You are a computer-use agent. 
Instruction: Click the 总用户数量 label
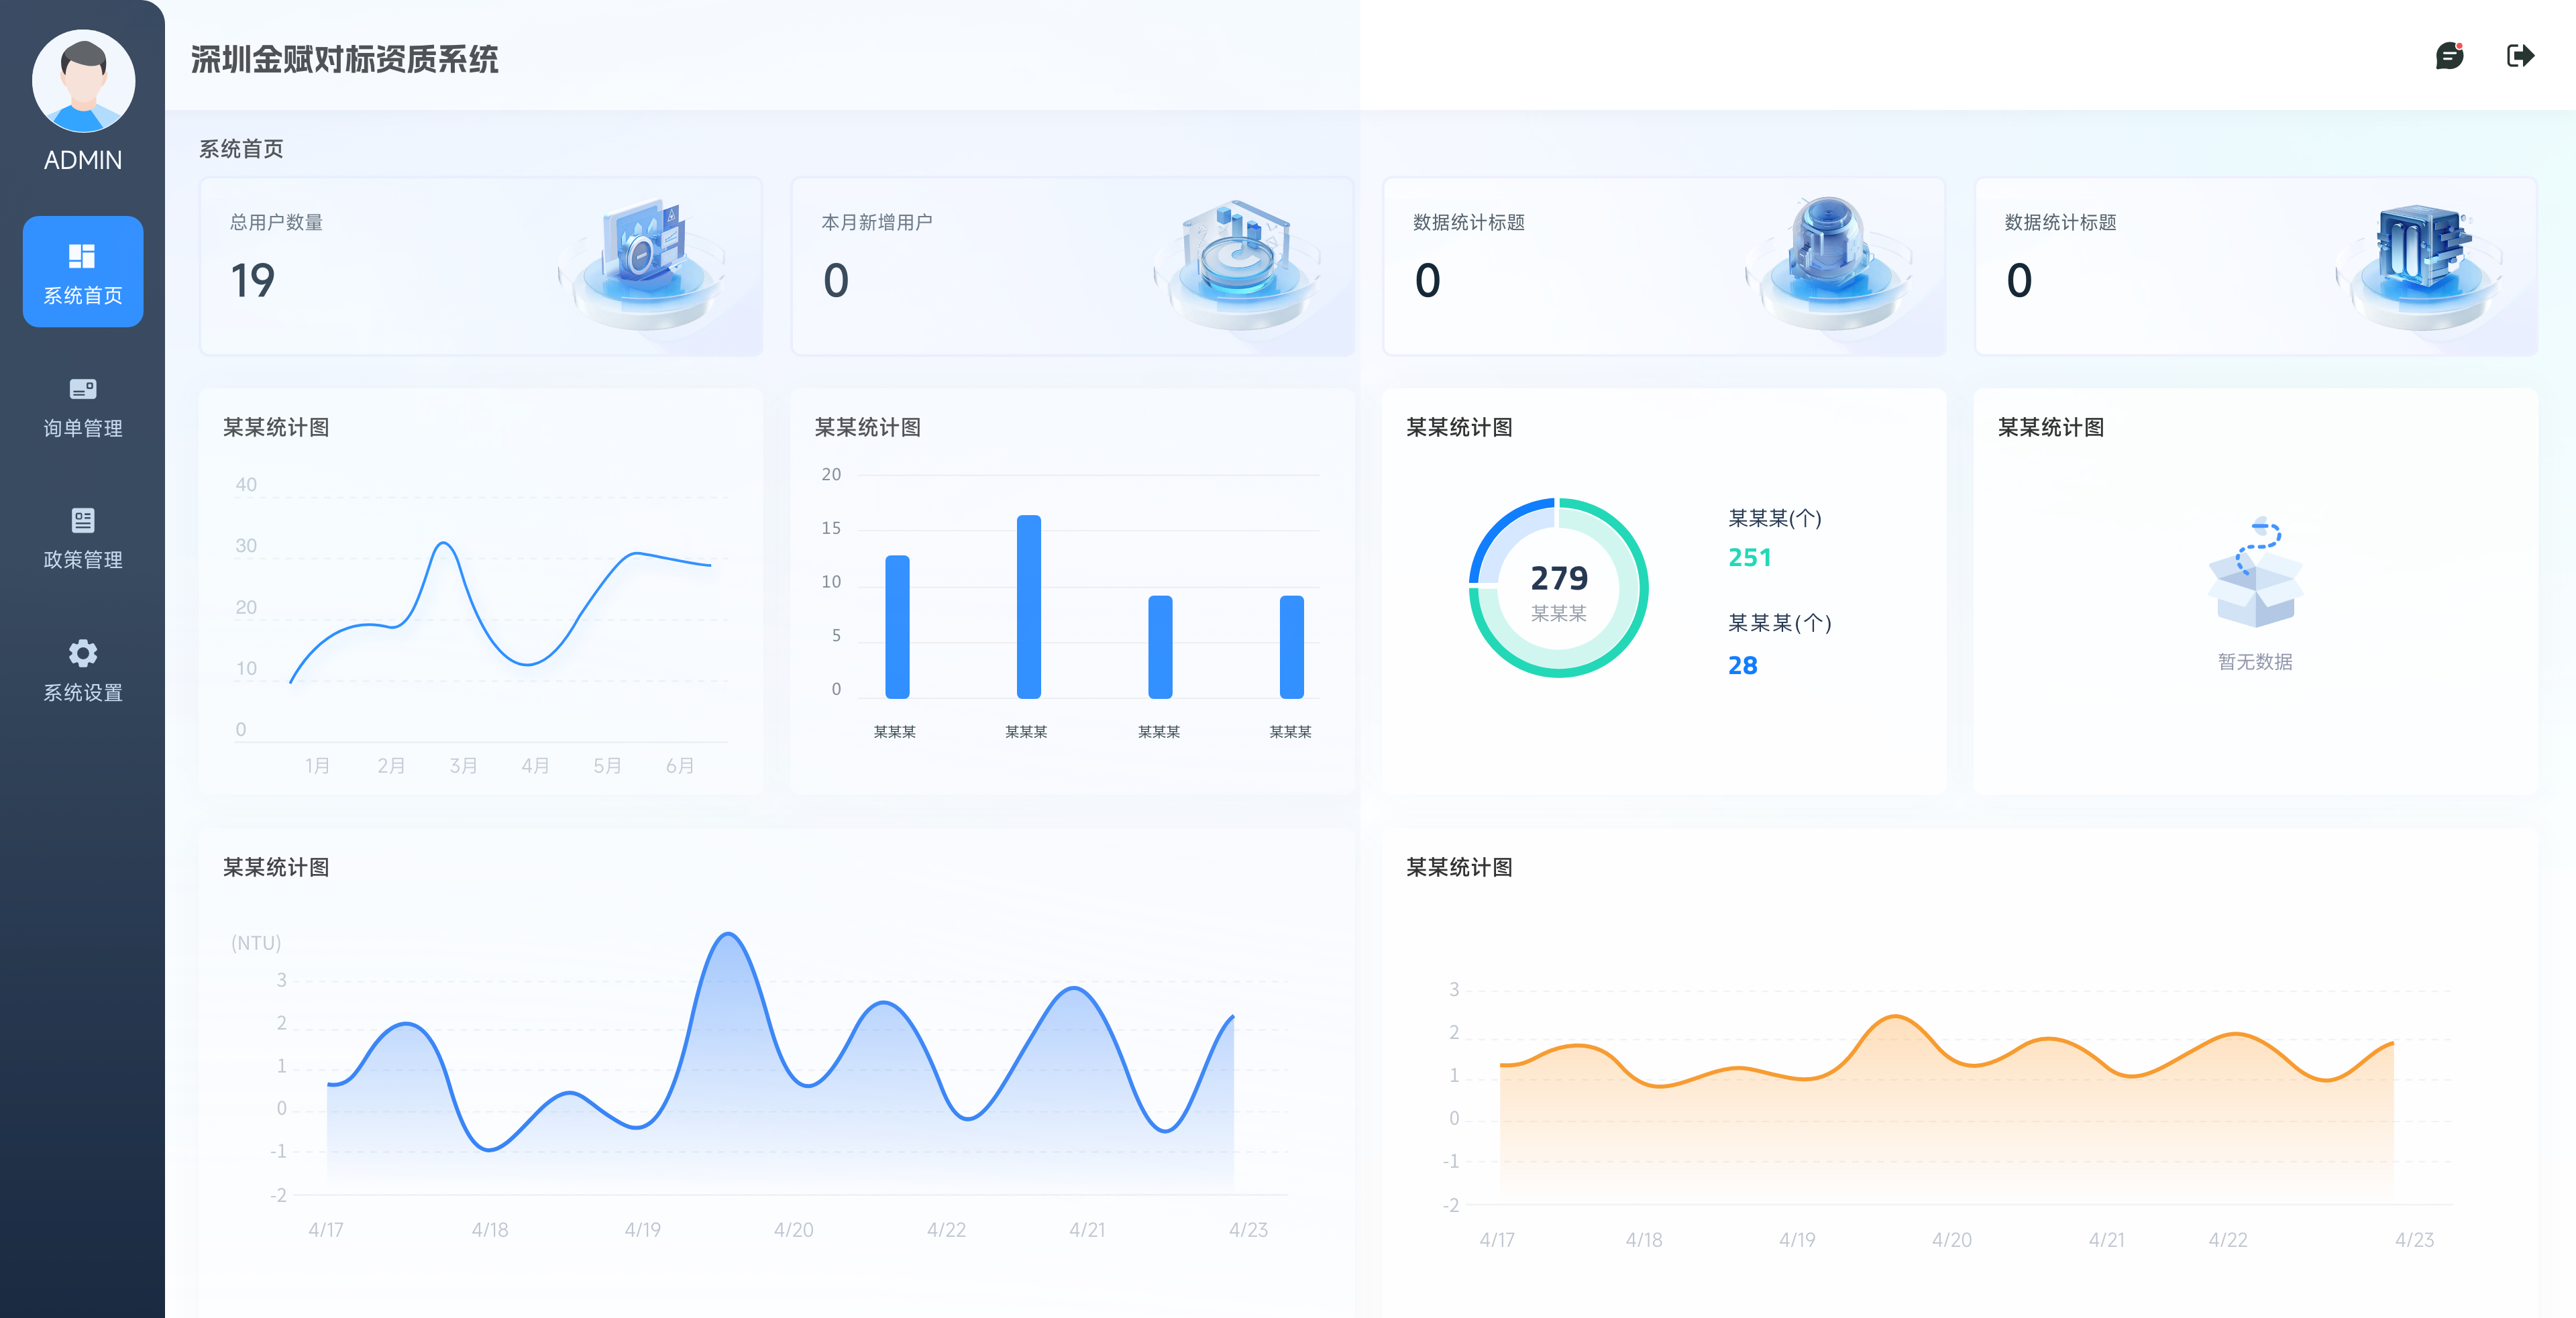pyautogui.click(x=276, y=222)
